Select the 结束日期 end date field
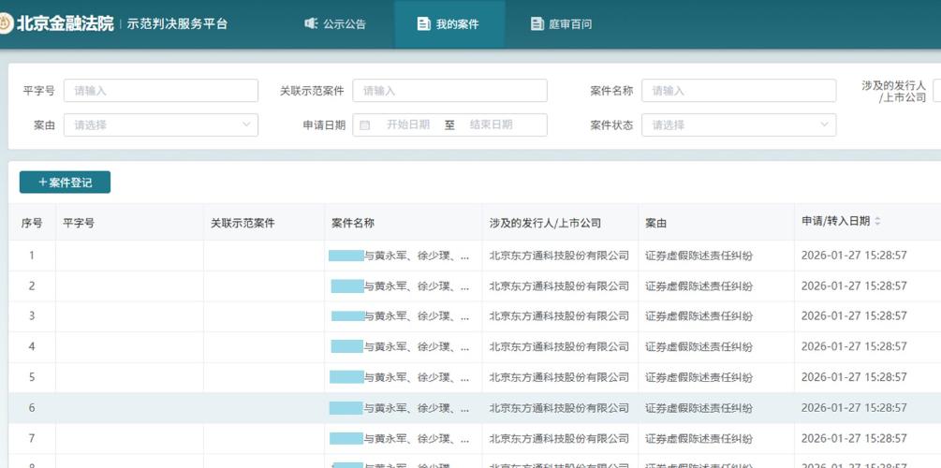Viewport: 941px width, 468px height. [492, 124]
